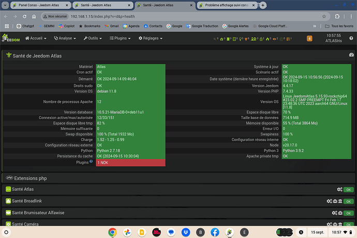Open the tab search dropdown arrow
The width and height of the screenshot is (357, 238).
(x=5, y=5)
